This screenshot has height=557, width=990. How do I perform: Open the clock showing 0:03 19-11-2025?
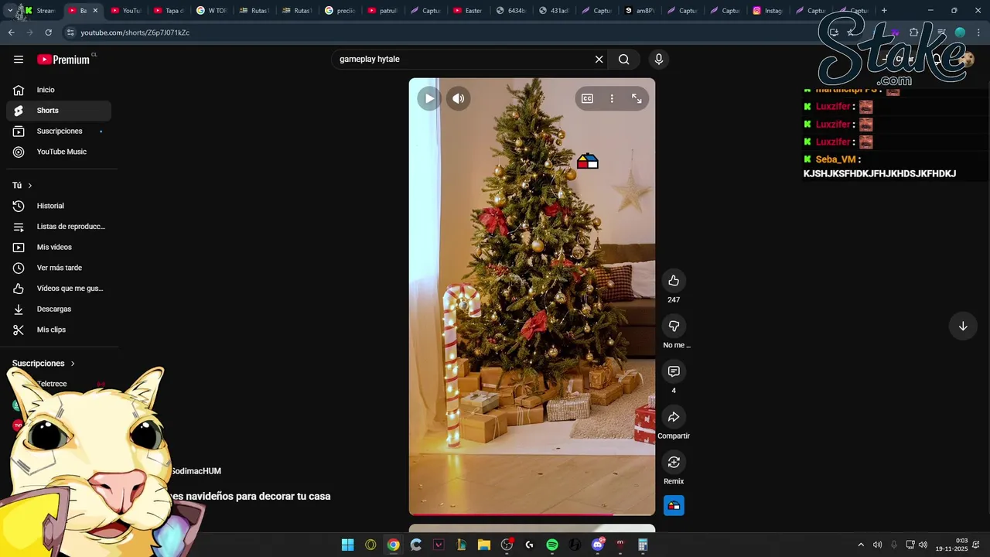(x=951, y=545)
